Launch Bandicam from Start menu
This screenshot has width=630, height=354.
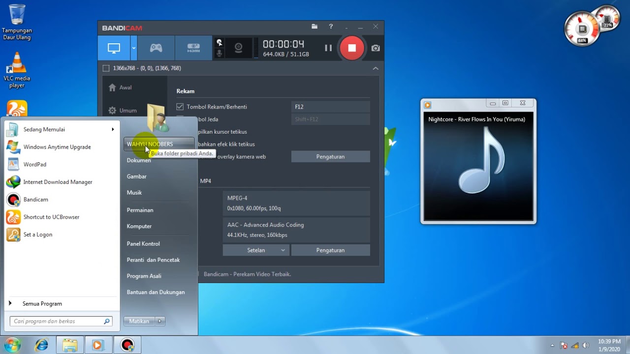62,200
